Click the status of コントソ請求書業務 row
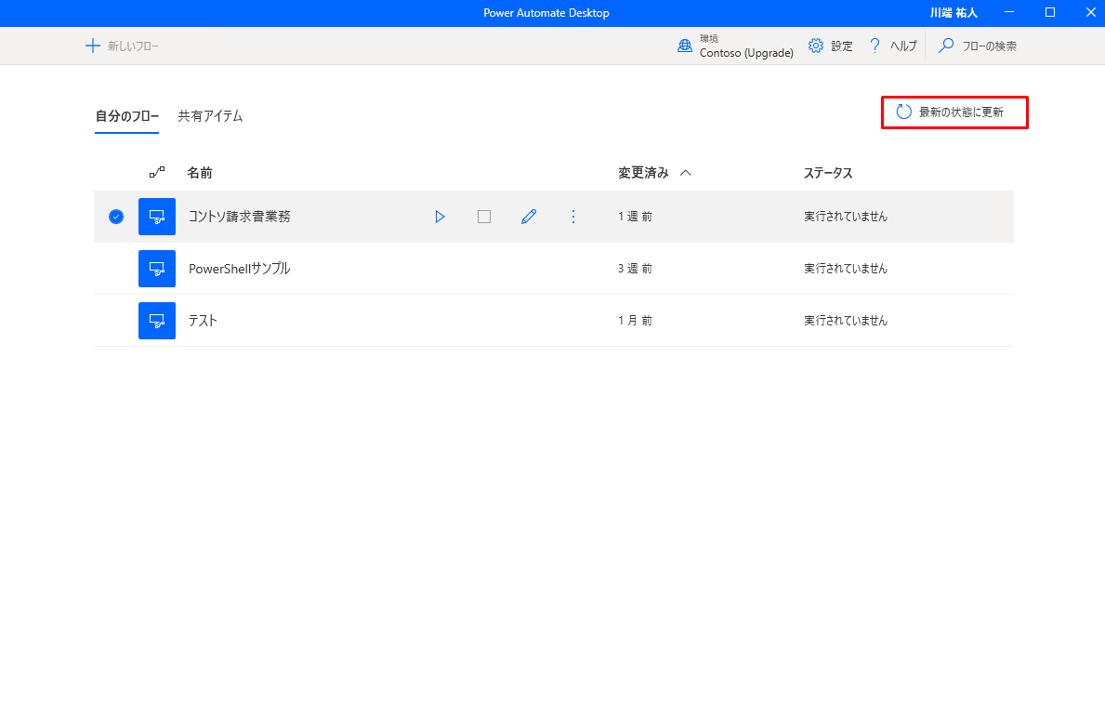1105x714 pixels. pos(846,217)
